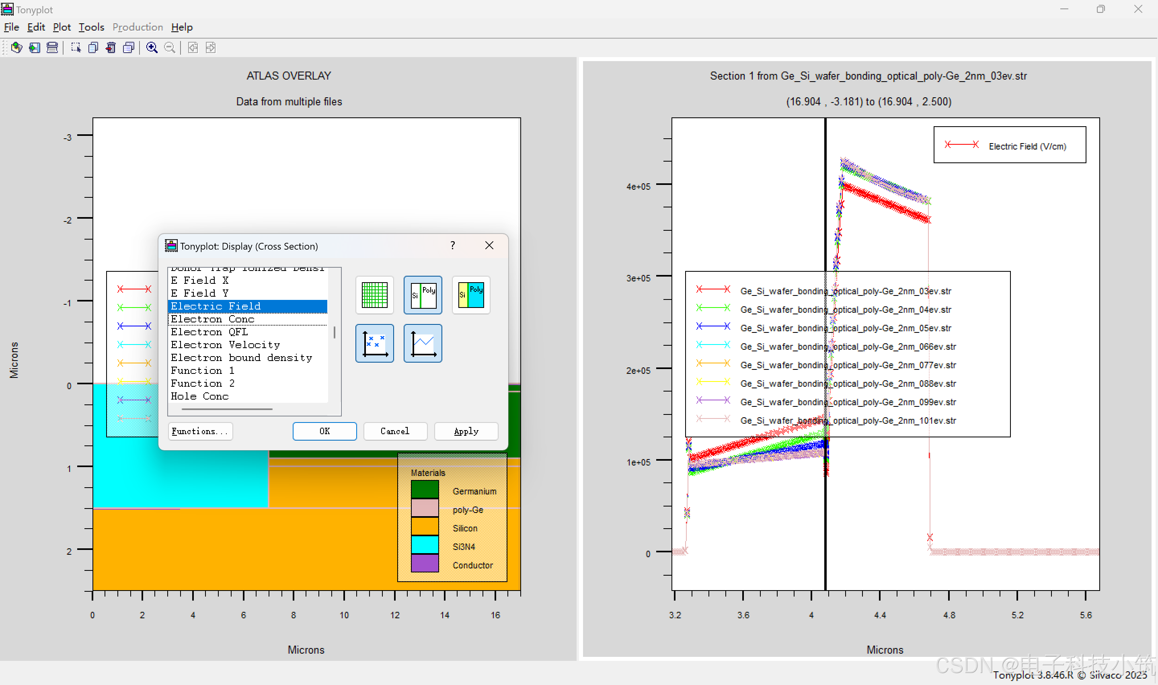Click the Apply button in Display dialog
Viewport: 1158px width, 685px height.
pyautogui.click(x=466, y=431)
